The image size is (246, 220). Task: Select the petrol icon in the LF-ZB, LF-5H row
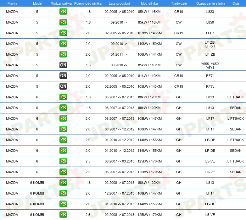tap(63, 44)
